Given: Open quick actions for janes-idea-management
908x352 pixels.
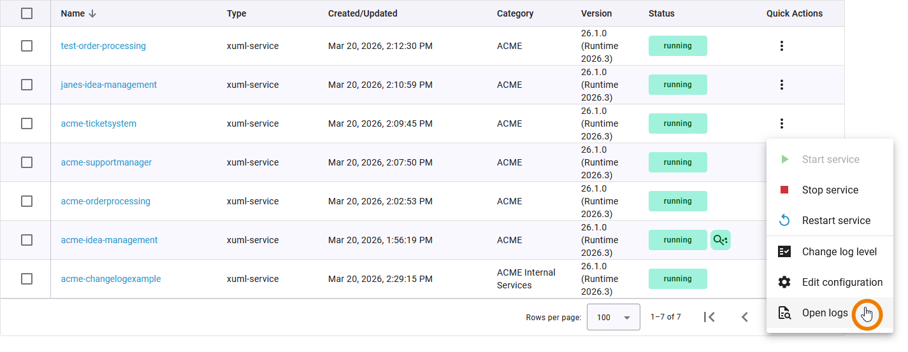Looking at the screenshot, I should (x=782, y=85).
